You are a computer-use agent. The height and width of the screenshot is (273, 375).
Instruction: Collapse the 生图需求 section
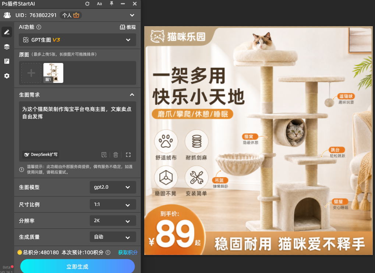132,95
